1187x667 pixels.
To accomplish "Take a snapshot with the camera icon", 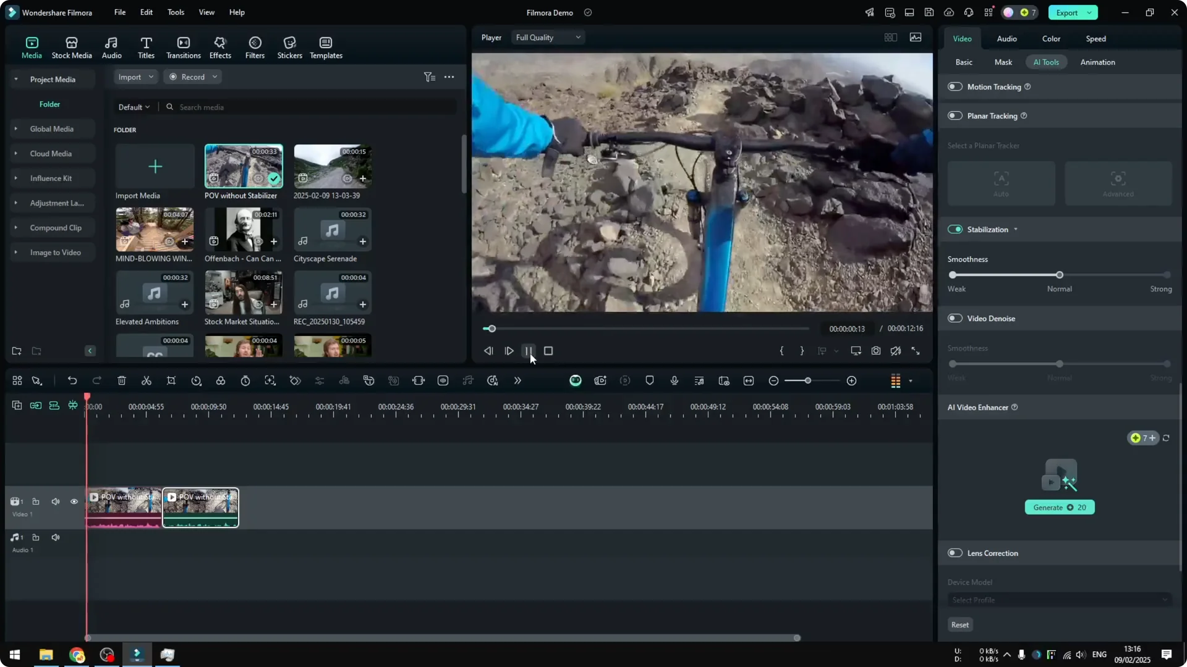I will [875, 351].
